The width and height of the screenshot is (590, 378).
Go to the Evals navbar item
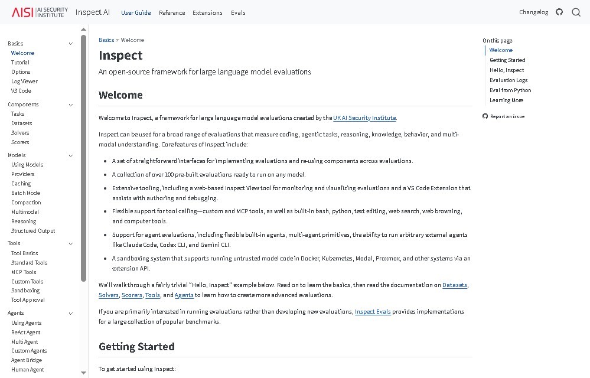tap(238, 12)
